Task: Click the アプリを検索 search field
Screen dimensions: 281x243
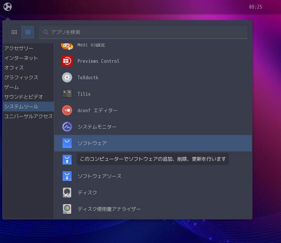Action: 143,32
